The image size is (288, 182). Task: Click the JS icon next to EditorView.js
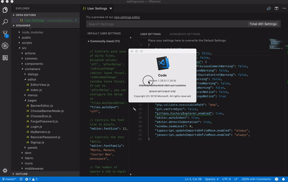28,85
